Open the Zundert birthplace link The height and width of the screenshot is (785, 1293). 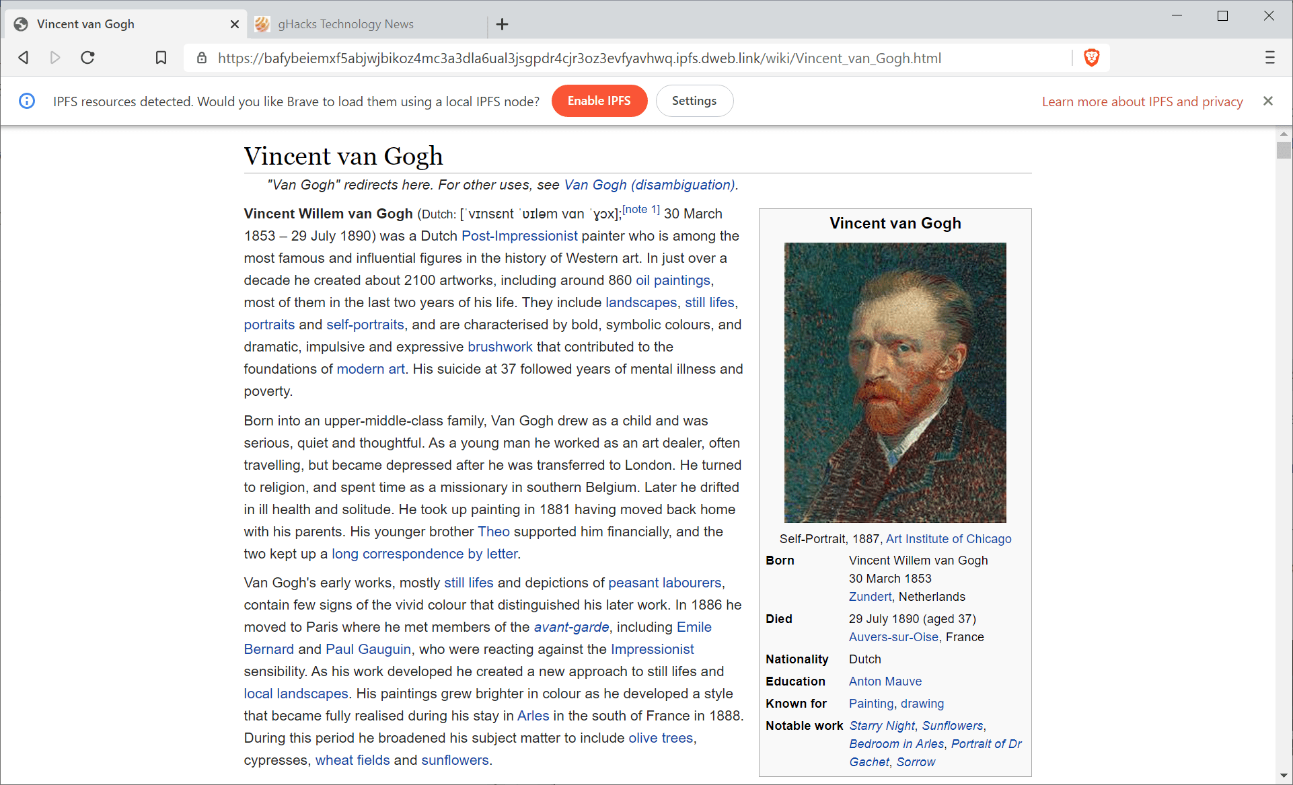coord(870,597)
